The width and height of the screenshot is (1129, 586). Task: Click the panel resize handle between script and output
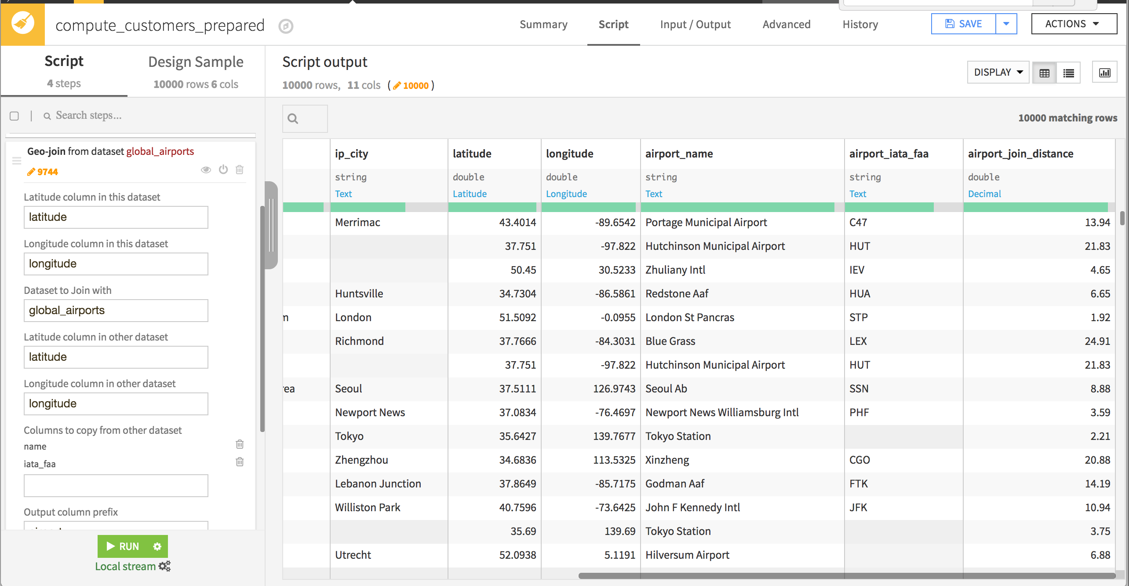click(271, 225)
